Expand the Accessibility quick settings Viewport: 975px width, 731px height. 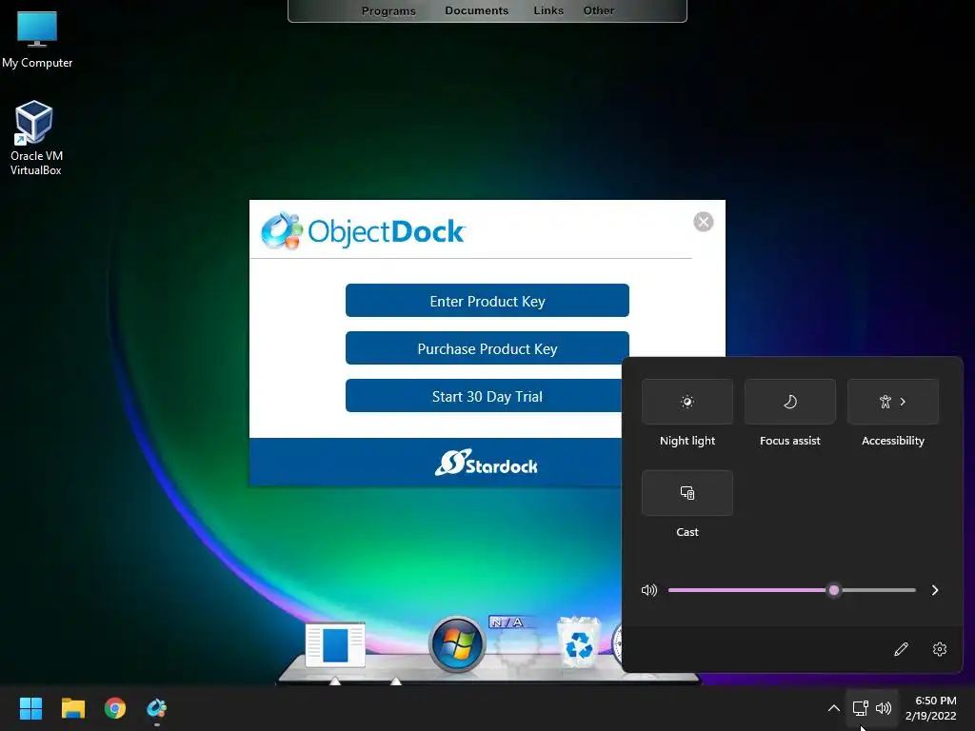coord(893,402)
